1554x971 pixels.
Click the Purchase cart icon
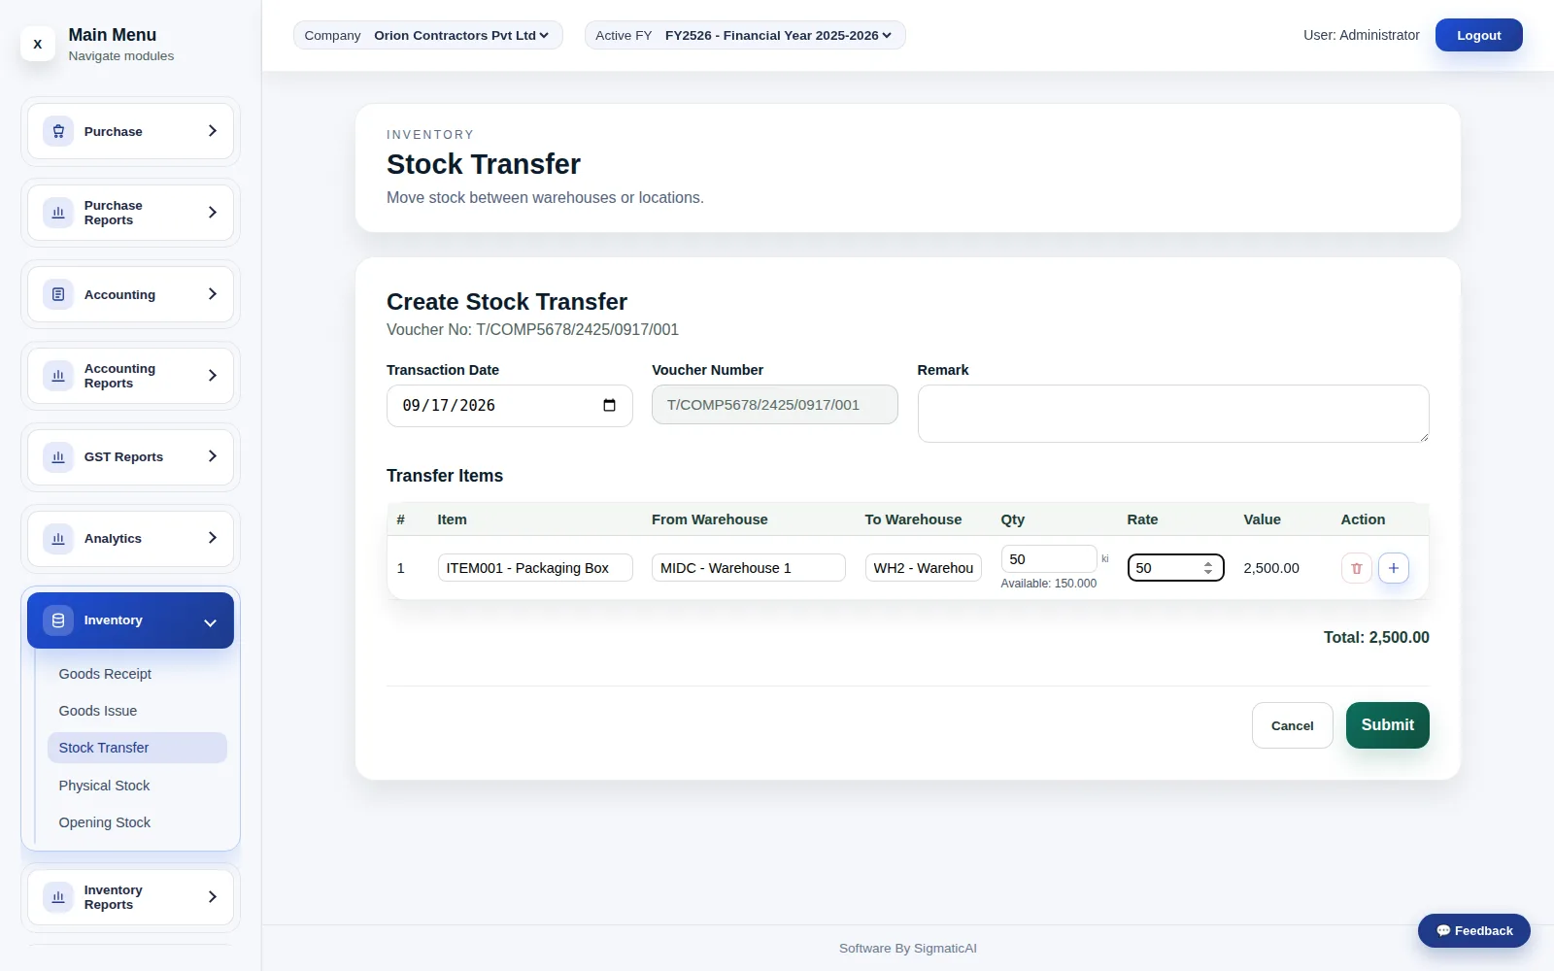[58, 131]
